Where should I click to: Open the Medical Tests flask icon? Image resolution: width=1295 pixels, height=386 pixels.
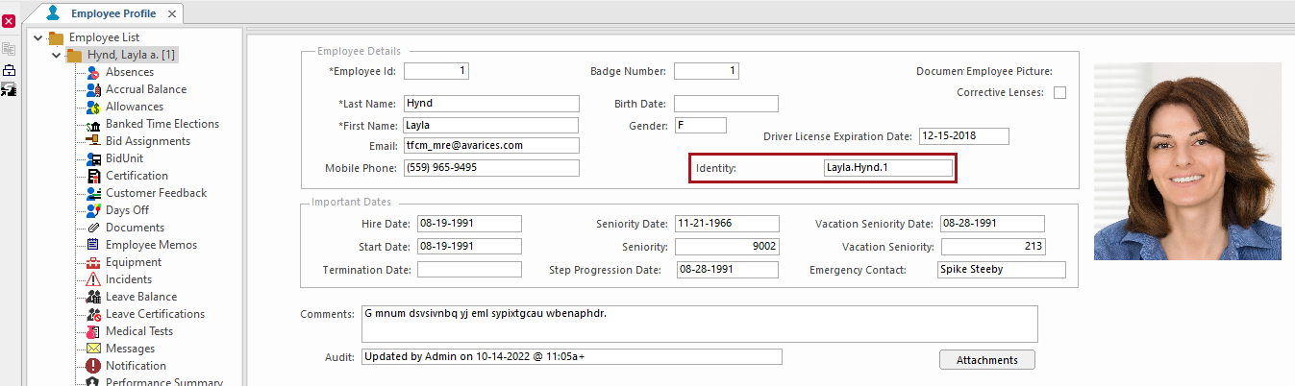point(94,331)
